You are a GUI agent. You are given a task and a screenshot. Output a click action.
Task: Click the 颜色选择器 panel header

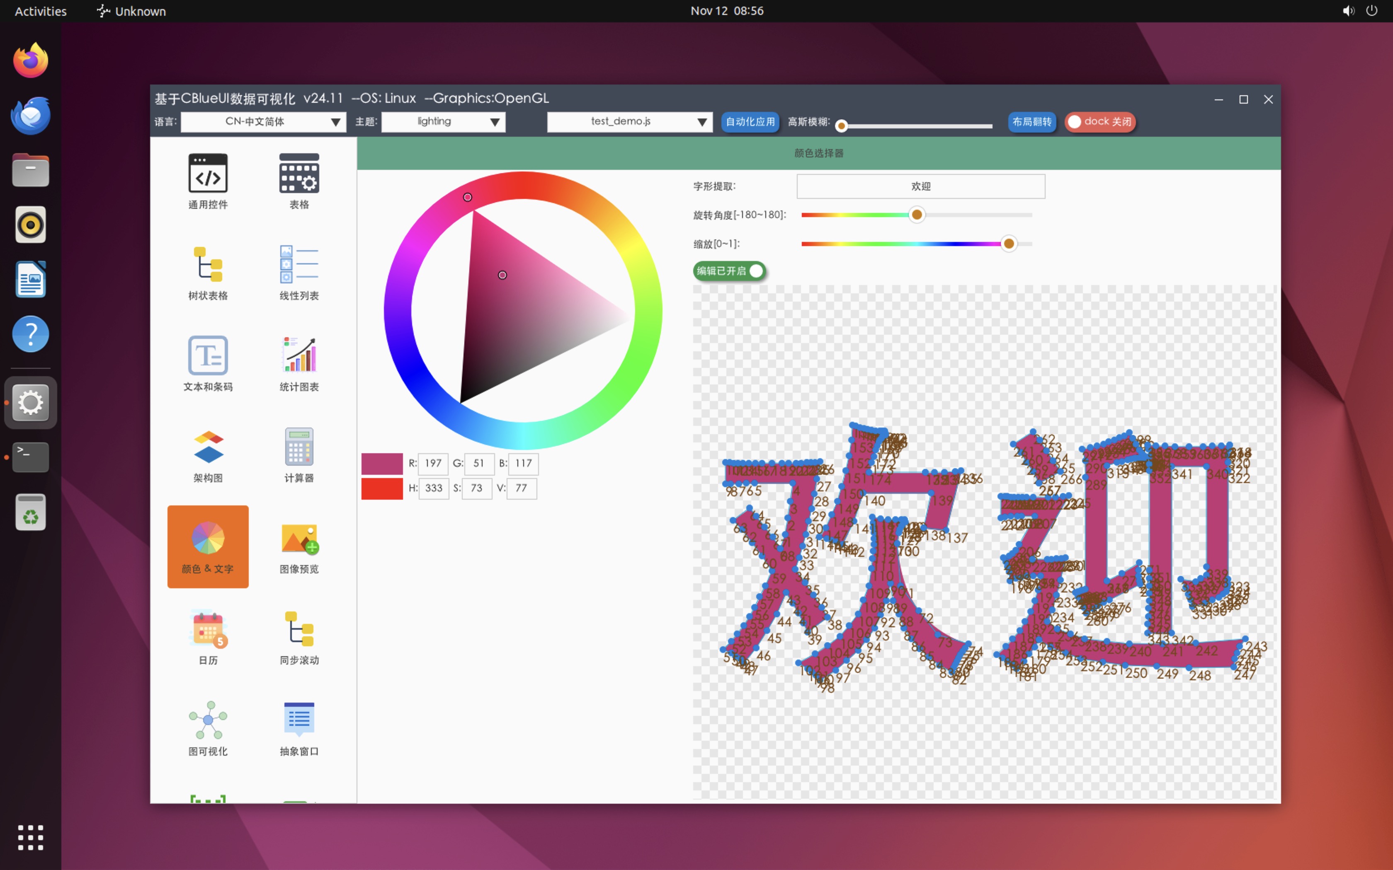tap(818, 153)
